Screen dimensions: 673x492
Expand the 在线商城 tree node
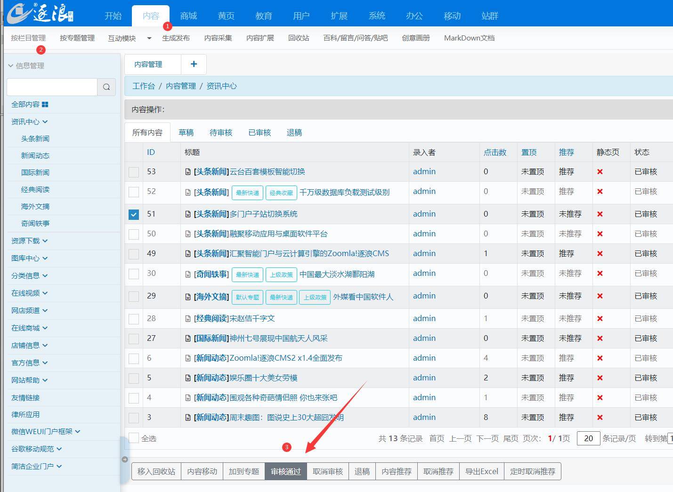click(30, 328)
